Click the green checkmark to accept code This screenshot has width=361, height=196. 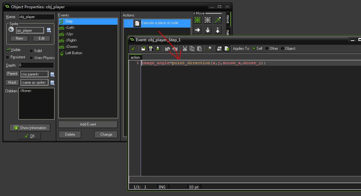(x=133, y=49)
